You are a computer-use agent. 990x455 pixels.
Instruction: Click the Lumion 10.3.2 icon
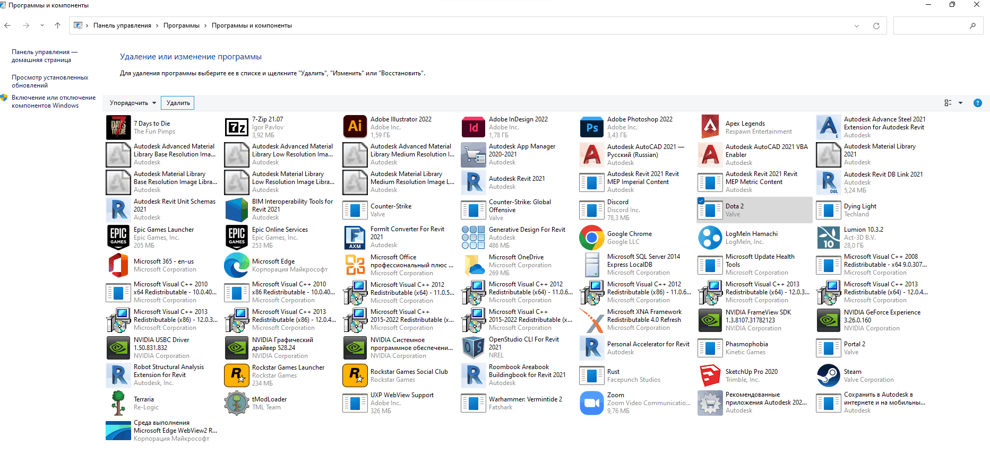829,237
